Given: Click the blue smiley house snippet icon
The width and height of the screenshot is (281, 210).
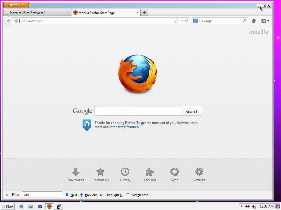Looking at the screenshot, I should point(87,125).
